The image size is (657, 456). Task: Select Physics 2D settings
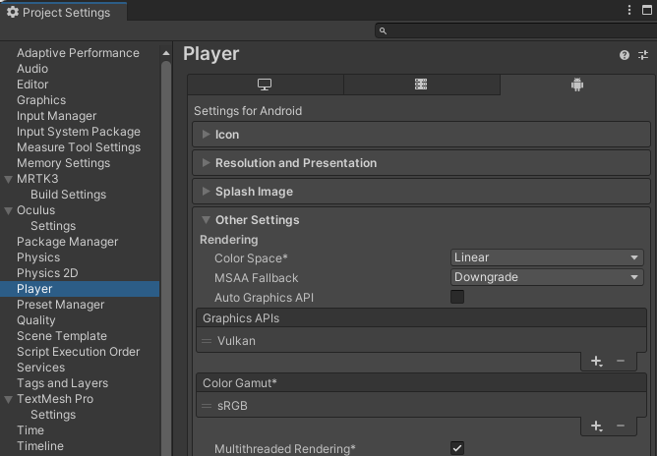click(x=47, y=273)
